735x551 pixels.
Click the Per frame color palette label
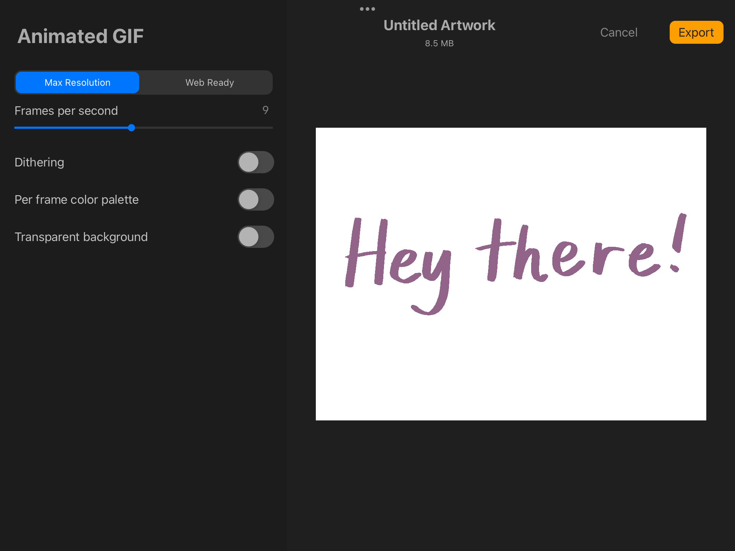pos(76,199)
